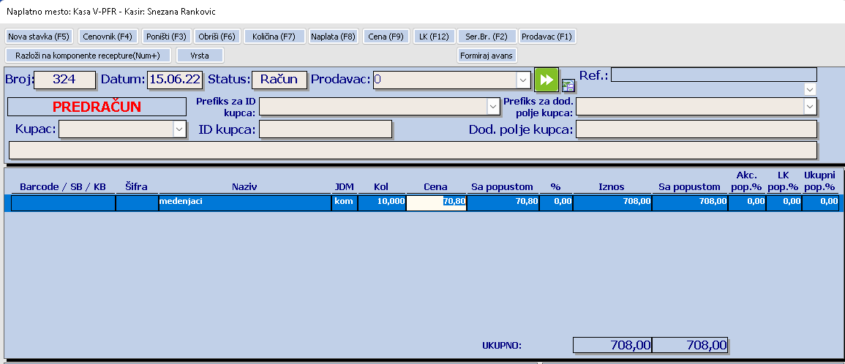Open the Prefiks za dod. polje kupca dropdown
This screenshot has height=364, width=845.
pyautogui.click(x=809, y=107)
